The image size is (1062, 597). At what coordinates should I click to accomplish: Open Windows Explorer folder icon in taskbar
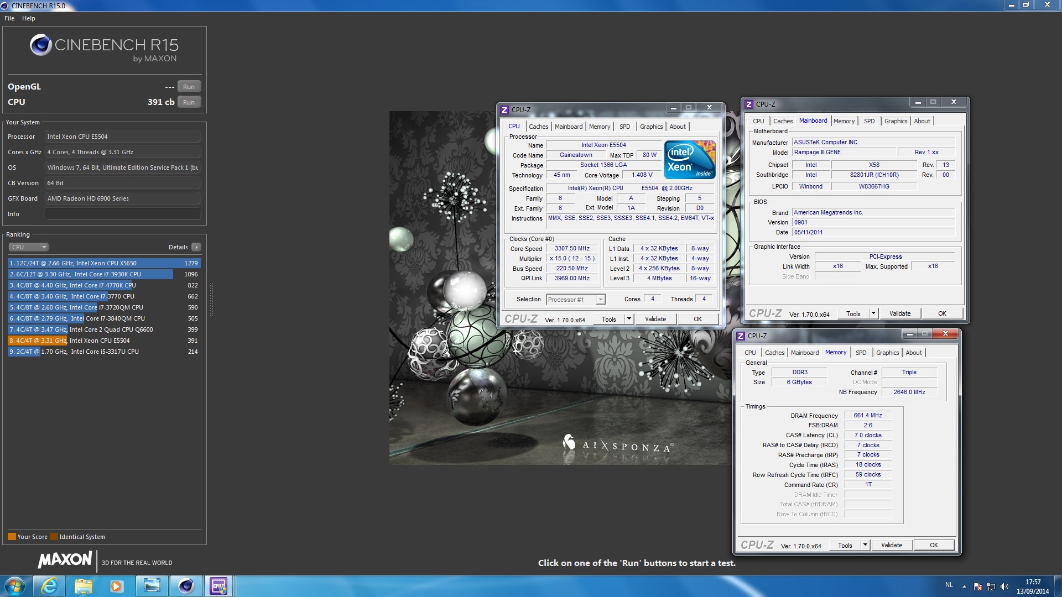click(x=84, y=586)
